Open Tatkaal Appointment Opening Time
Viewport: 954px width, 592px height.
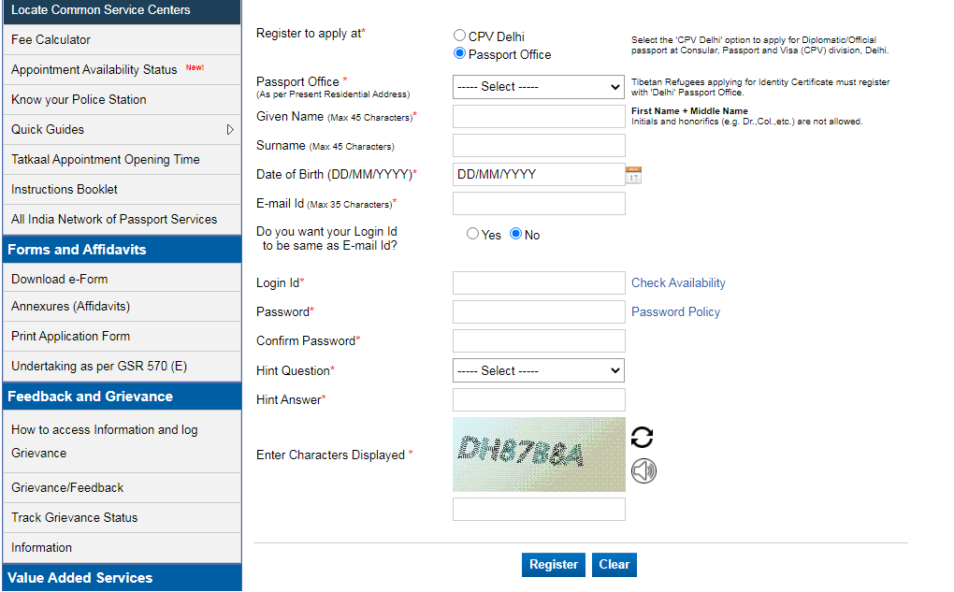[x=122, y=159]
